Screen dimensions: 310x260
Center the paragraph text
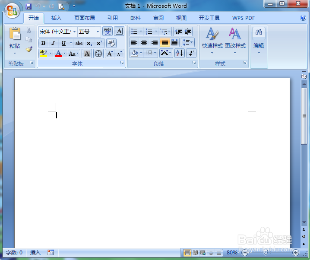point(144,42)
